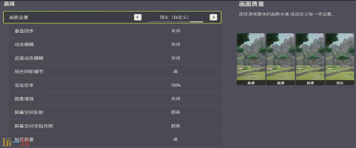Screen dimensions: 356x148
Task: Toggle 图像增强 setting showing 关闭
Action: [176, 99]
